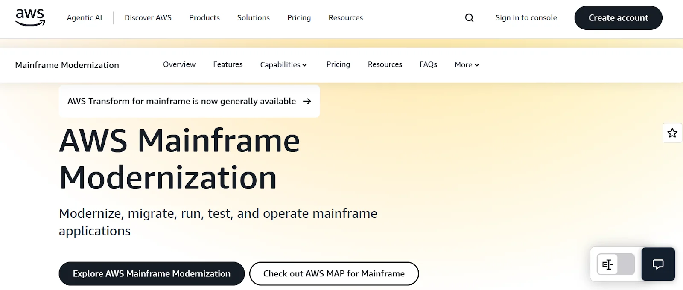The height and width of the screenshot is (290, 683).
Task: Go to Resources in Mainframe Modernization subnav
Action: (385, 64)
